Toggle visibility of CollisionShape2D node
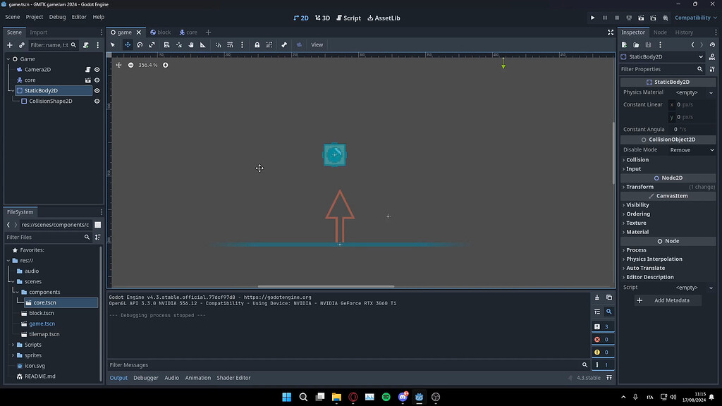Image resolution: width=722 pixels, height=406 pixels. [97, 101]
